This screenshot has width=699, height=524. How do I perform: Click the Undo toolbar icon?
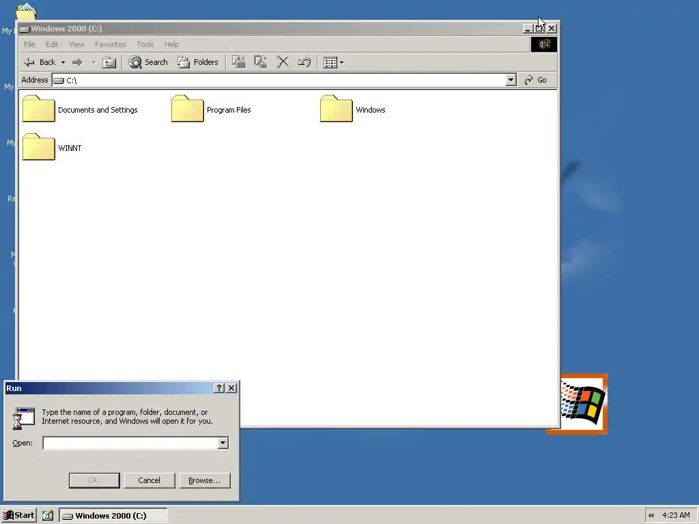point(304,62)
